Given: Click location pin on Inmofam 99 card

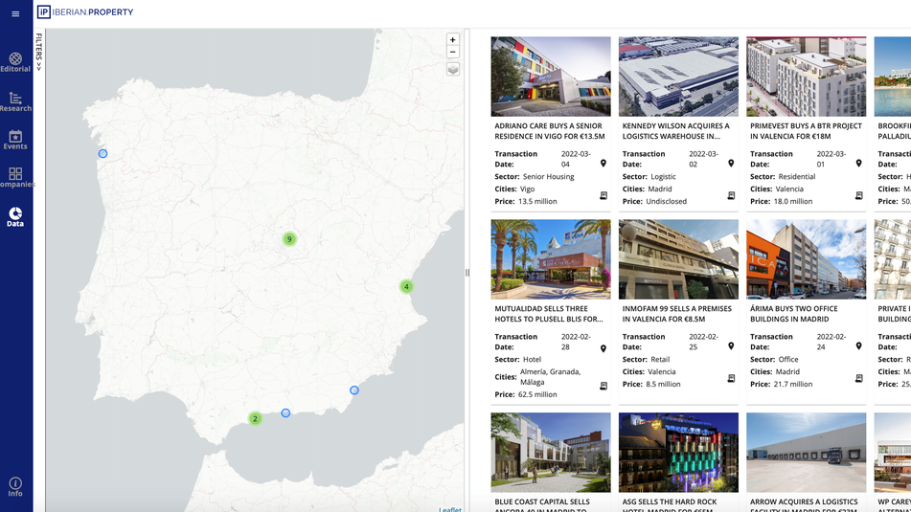Looking at the screenshot, I should click(731, 346).
